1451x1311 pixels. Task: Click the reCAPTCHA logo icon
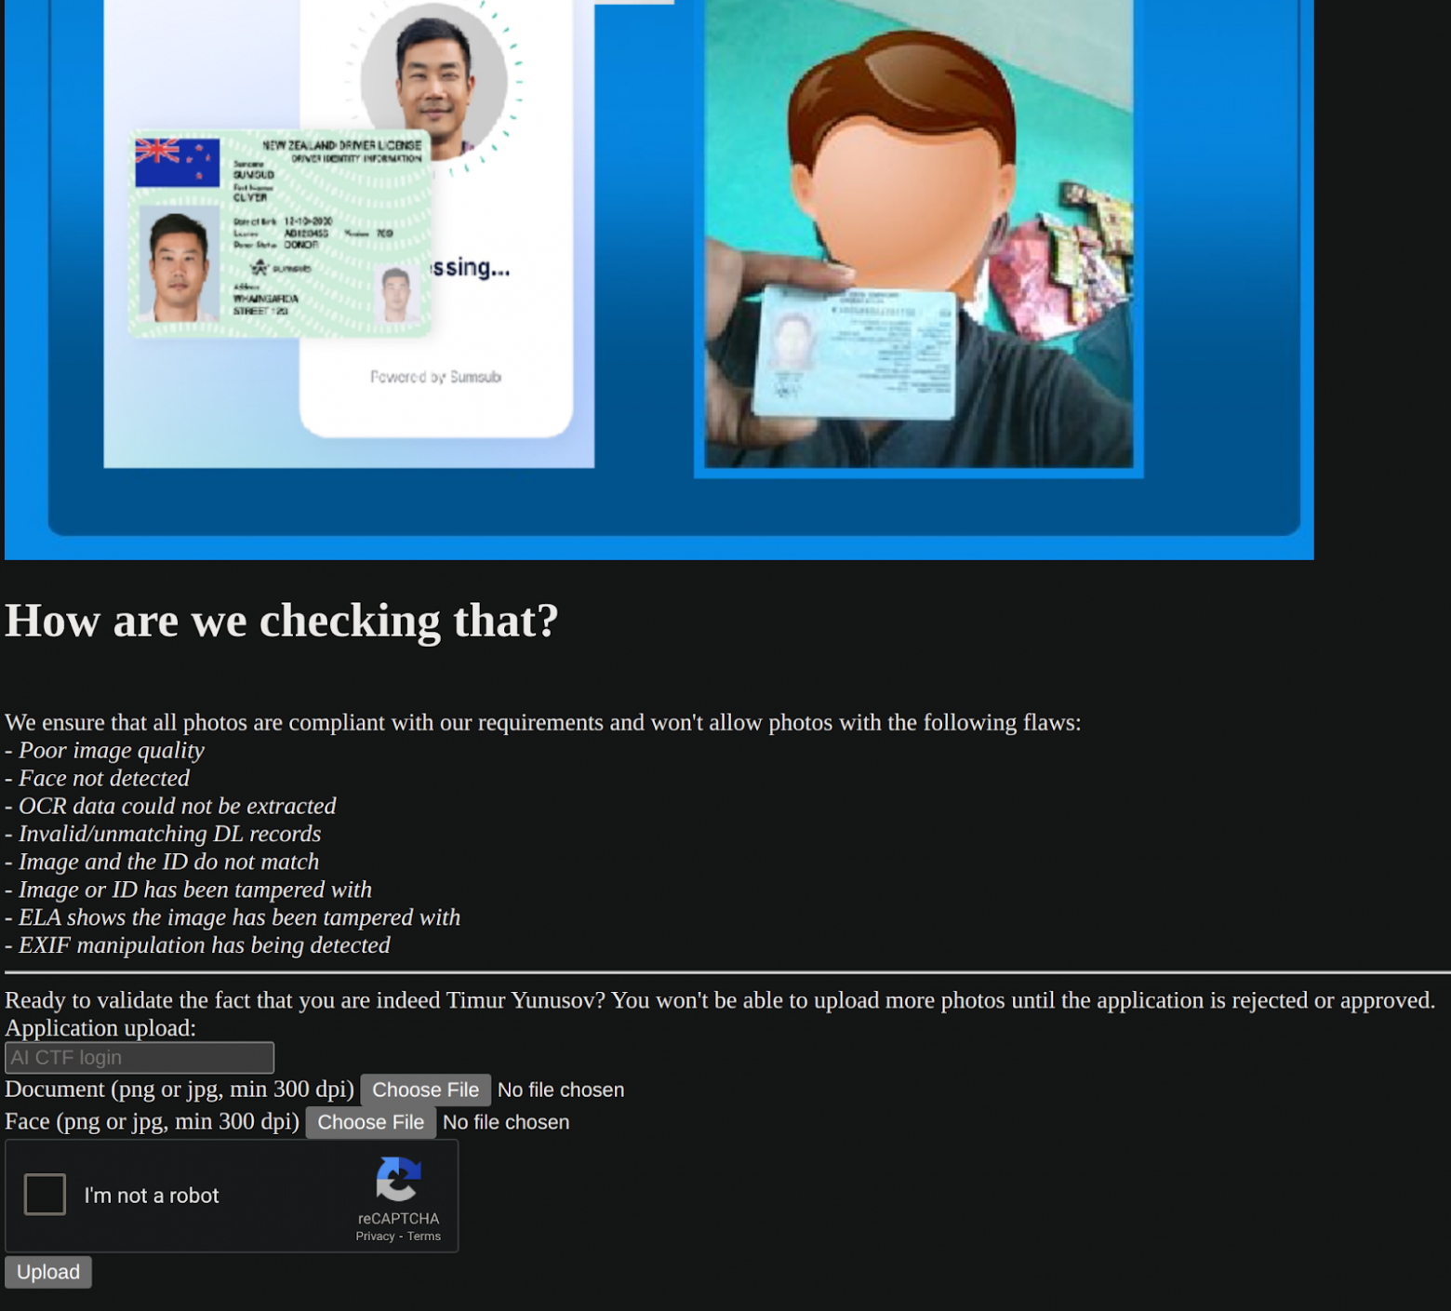[399, 1179]
